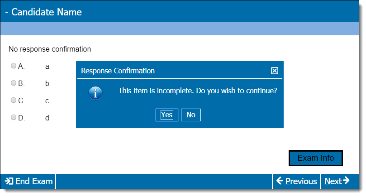Open the Exam Info panel

(x=316, y=158)
